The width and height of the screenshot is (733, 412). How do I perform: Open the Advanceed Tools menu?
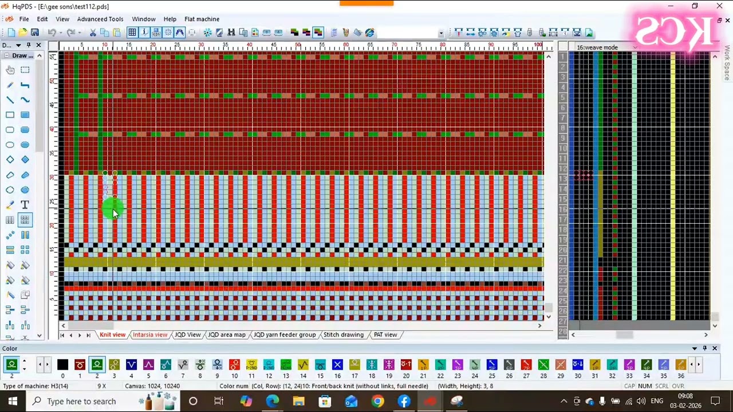pyautogui.click(x=100, y=19)
